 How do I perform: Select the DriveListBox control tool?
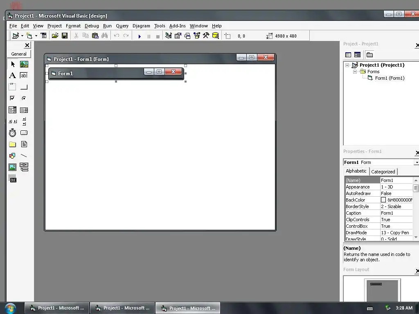(24, 133)
